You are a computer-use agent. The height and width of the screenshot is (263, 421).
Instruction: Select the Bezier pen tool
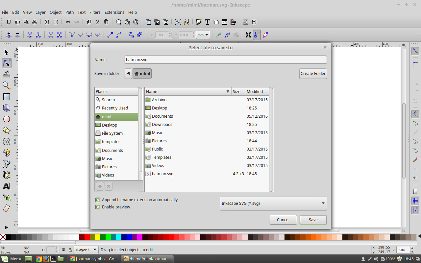tap(6, 164)
